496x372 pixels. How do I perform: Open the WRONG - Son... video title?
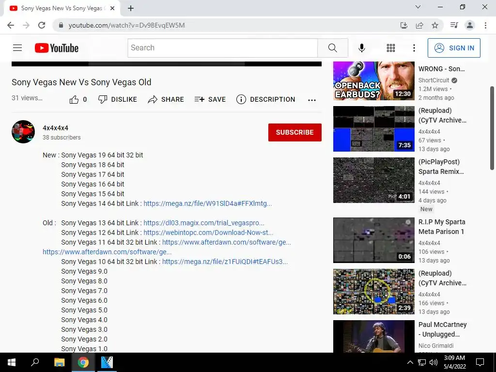pyautogui.click(x=442, y=69)
